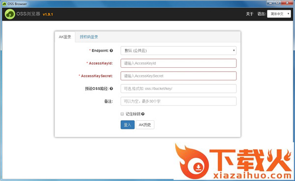Image resolution: width=295 pixels, height=181 pixels.
Task: Open the AK历史 history button
Action: (x=145, y=125)
